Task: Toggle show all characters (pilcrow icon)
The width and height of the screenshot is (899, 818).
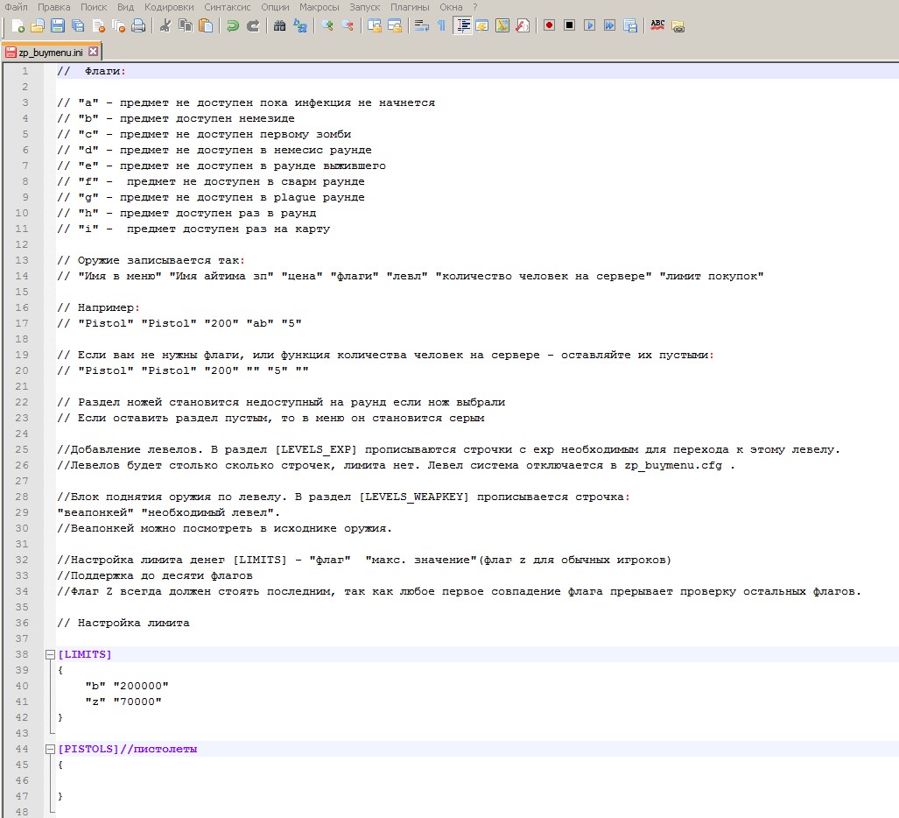Action: click(441, 25)
